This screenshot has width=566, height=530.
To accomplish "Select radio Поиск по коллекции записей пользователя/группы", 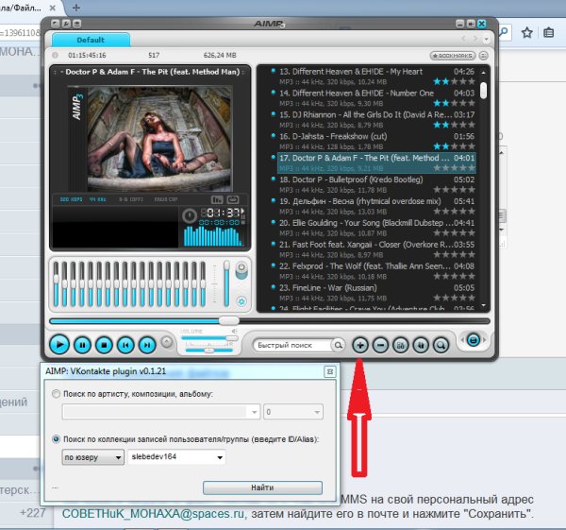I will (56, 439).
